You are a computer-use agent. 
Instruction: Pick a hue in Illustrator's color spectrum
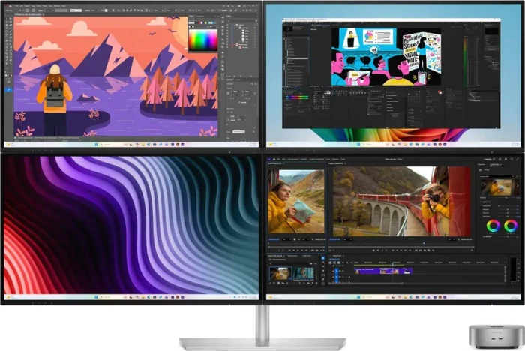point(203,40)
